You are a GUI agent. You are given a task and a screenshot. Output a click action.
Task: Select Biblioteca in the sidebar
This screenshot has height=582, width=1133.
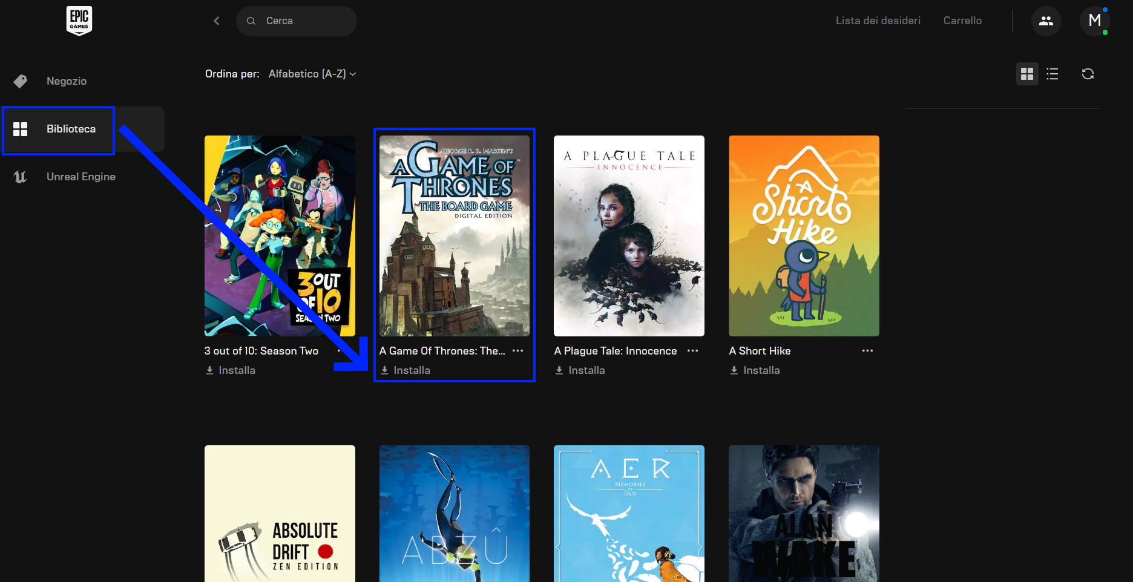pos(82,129)
